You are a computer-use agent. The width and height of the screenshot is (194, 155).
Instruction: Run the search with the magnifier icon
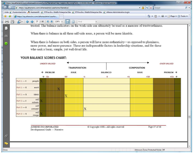186,8
